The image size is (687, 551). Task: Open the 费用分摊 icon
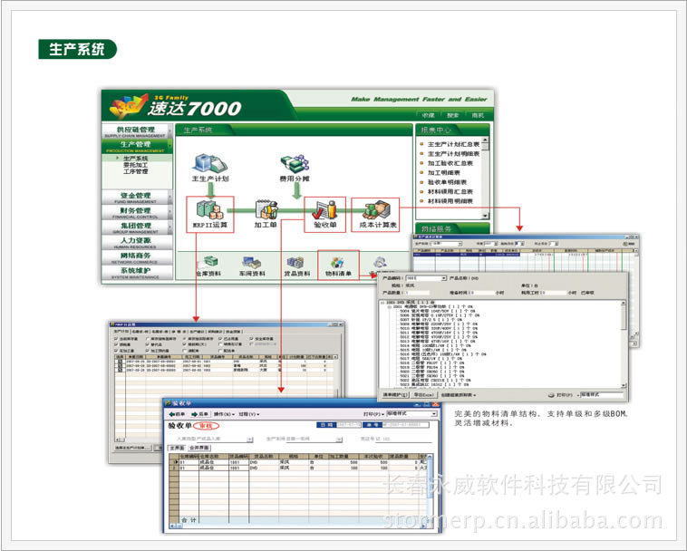click(x=295, y=168)
